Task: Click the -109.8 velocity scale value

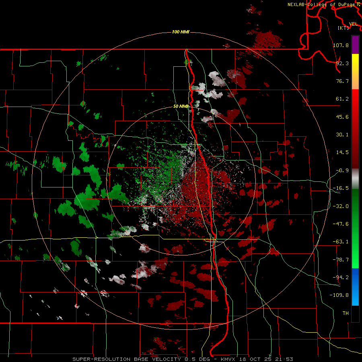Action: 339,295
